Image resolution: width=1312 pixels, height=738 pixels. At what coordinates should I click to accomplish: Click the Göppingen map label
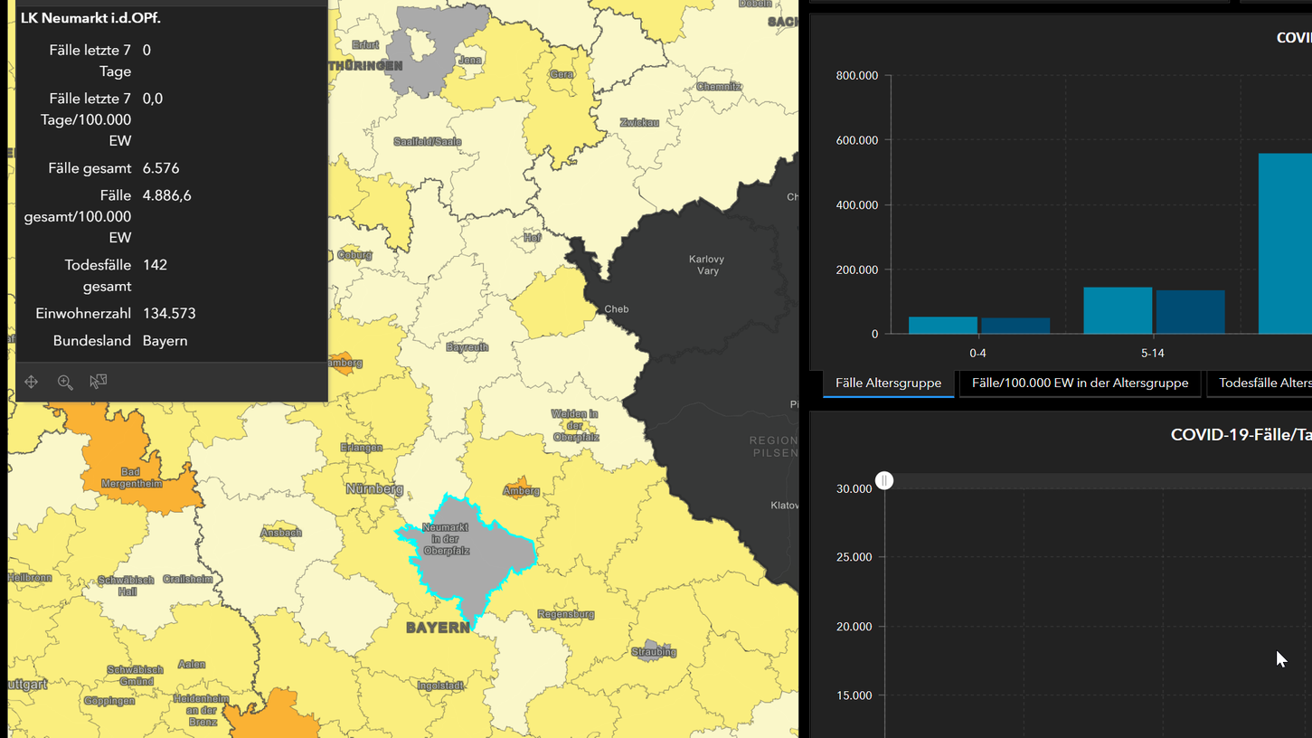click(x=110, y=701)
